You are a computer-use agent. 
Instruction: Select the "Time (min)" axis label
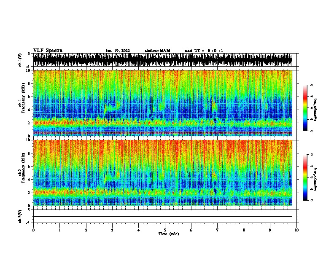pos(169,234)
